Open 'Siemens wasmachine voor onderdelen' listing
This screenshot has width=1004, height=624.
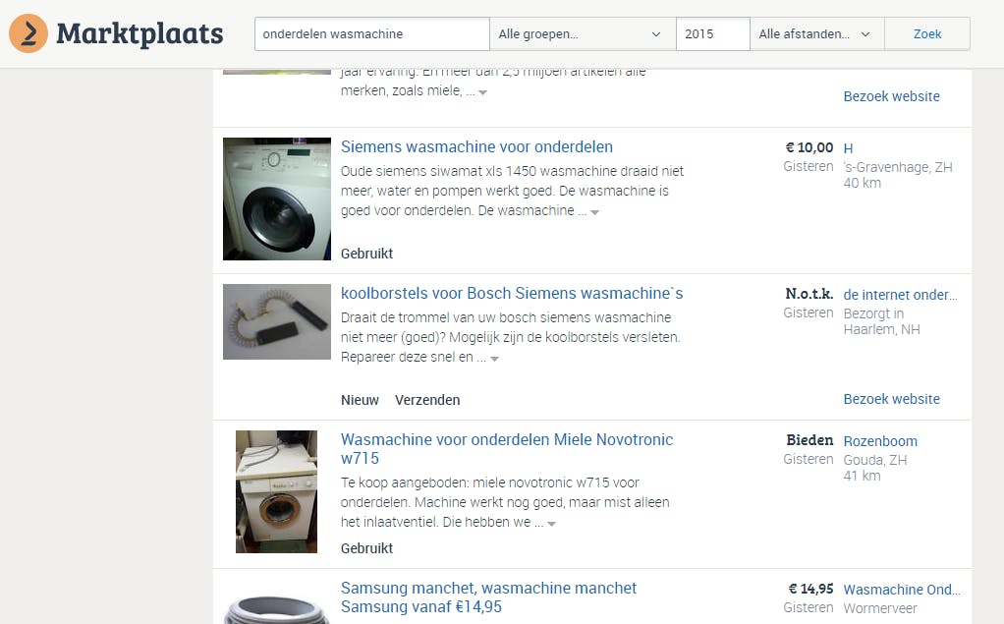point(476,146)
